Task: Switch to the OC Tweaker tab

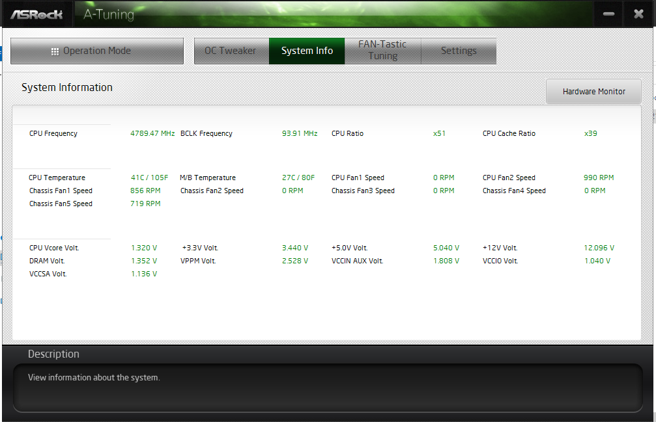Action: click(x=231, y=51)
